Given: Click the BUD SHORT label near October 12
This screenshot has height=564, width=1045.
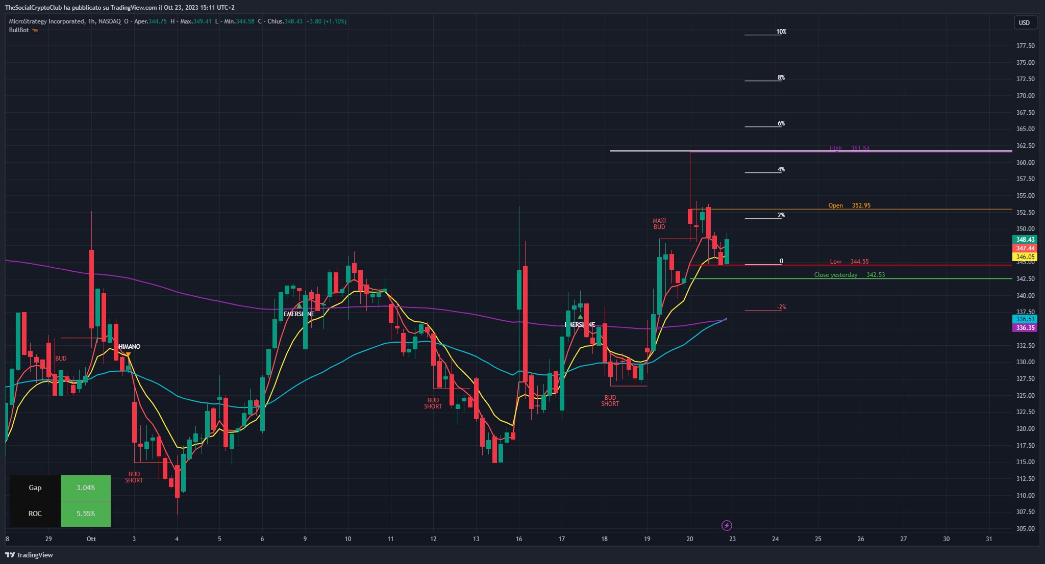Looking at the screenshot, I should pyautogui.click(x=433, y=403).
